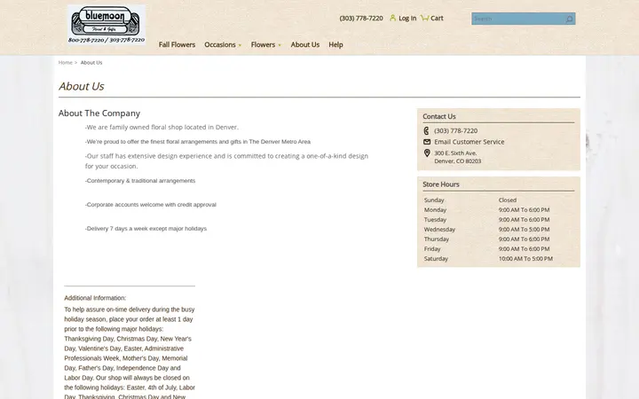Click the user account icon

[x=393, y=18]
